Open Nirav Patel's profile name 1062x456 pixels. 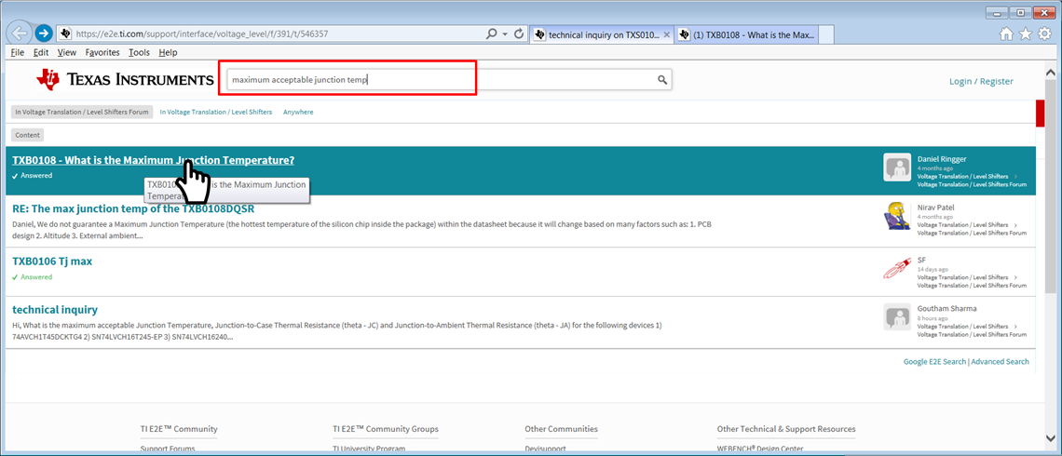[935, 207]
